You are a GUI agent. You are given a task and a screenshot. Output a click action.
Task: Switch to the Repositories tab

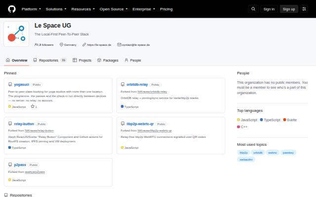[x=50, y=60]
